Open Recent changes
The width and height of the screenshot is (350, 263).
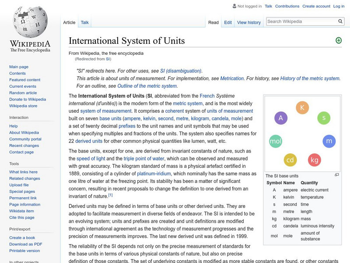coord(24,146)
